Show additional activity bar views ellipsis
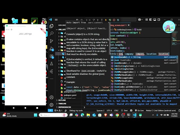 pos(51,79)
